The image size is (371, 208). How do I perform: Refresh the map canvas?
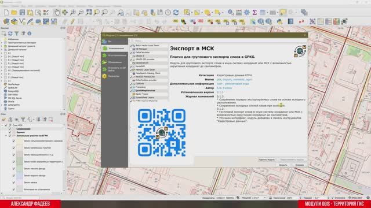176,13
